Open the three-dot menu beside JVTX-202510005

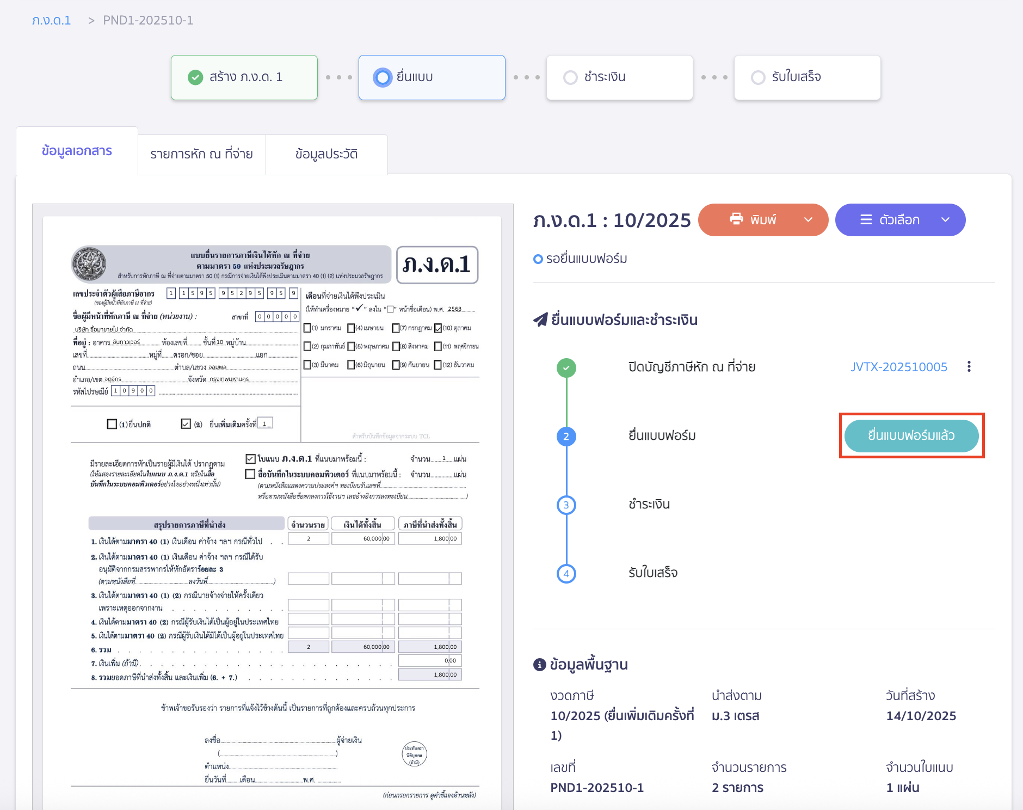click(970, 367)
